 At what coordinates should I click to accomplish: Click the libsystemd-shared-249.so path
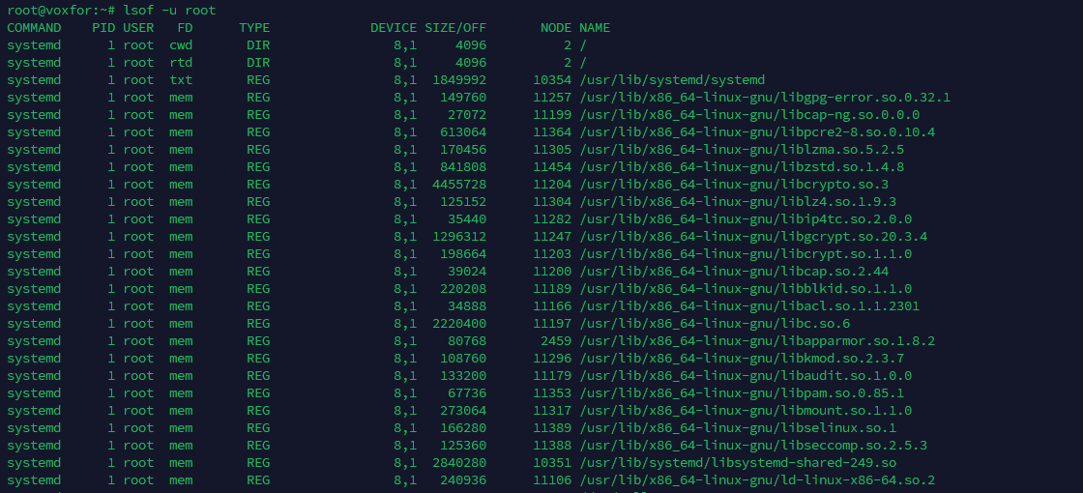point(738,463)
